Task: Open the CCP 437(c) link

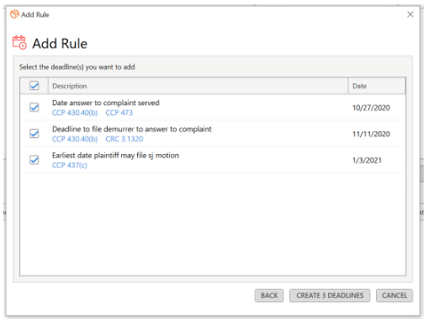Action: coord(70,165)
